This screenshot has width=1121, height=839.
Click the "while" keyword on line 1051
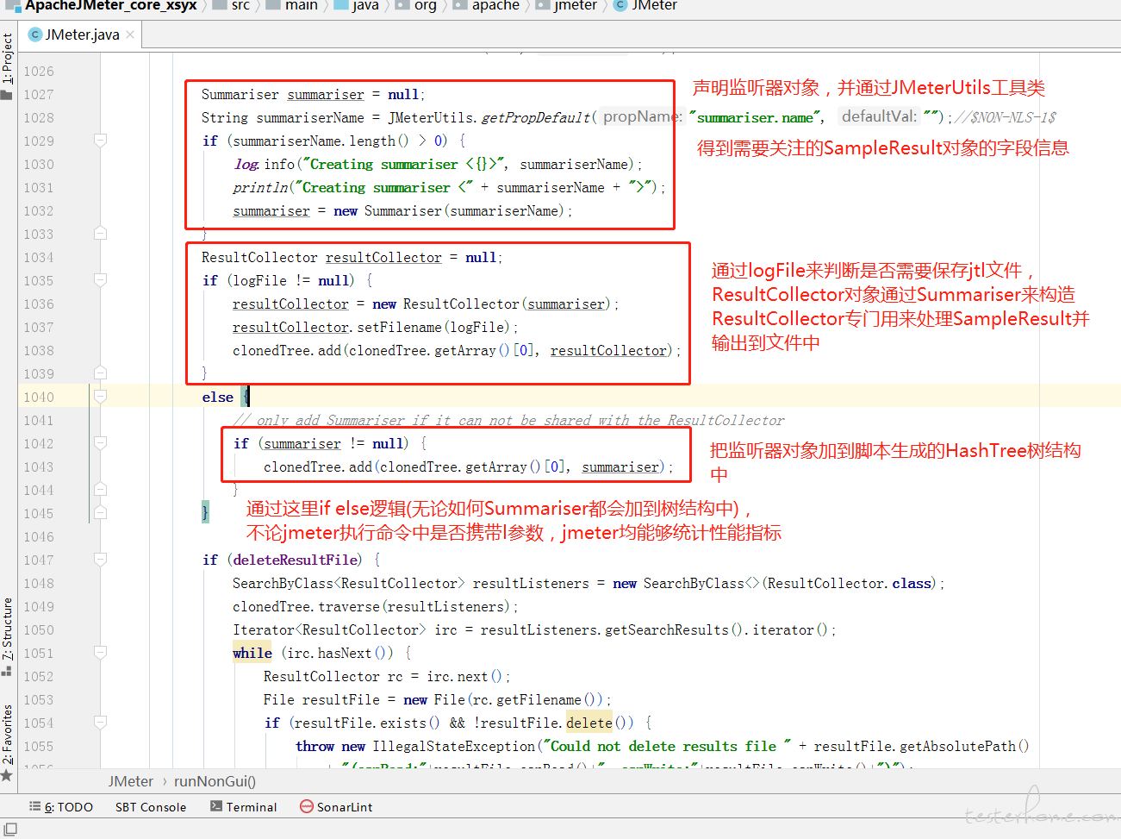[252, 653]
